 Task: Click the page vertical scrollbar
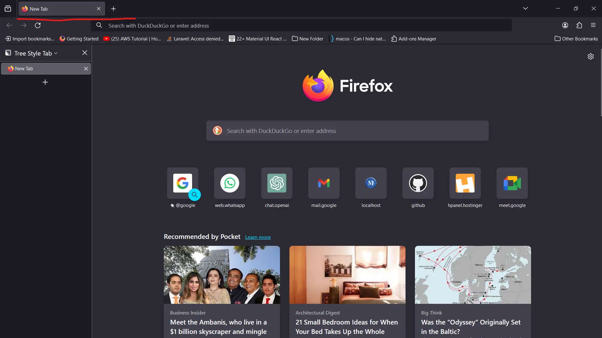tap(601, 83)
